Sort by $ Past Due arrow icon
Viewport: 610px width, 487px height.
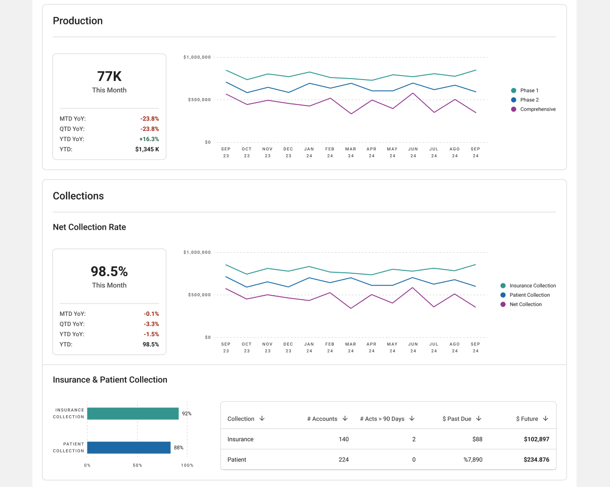click(x=479, y=419)
